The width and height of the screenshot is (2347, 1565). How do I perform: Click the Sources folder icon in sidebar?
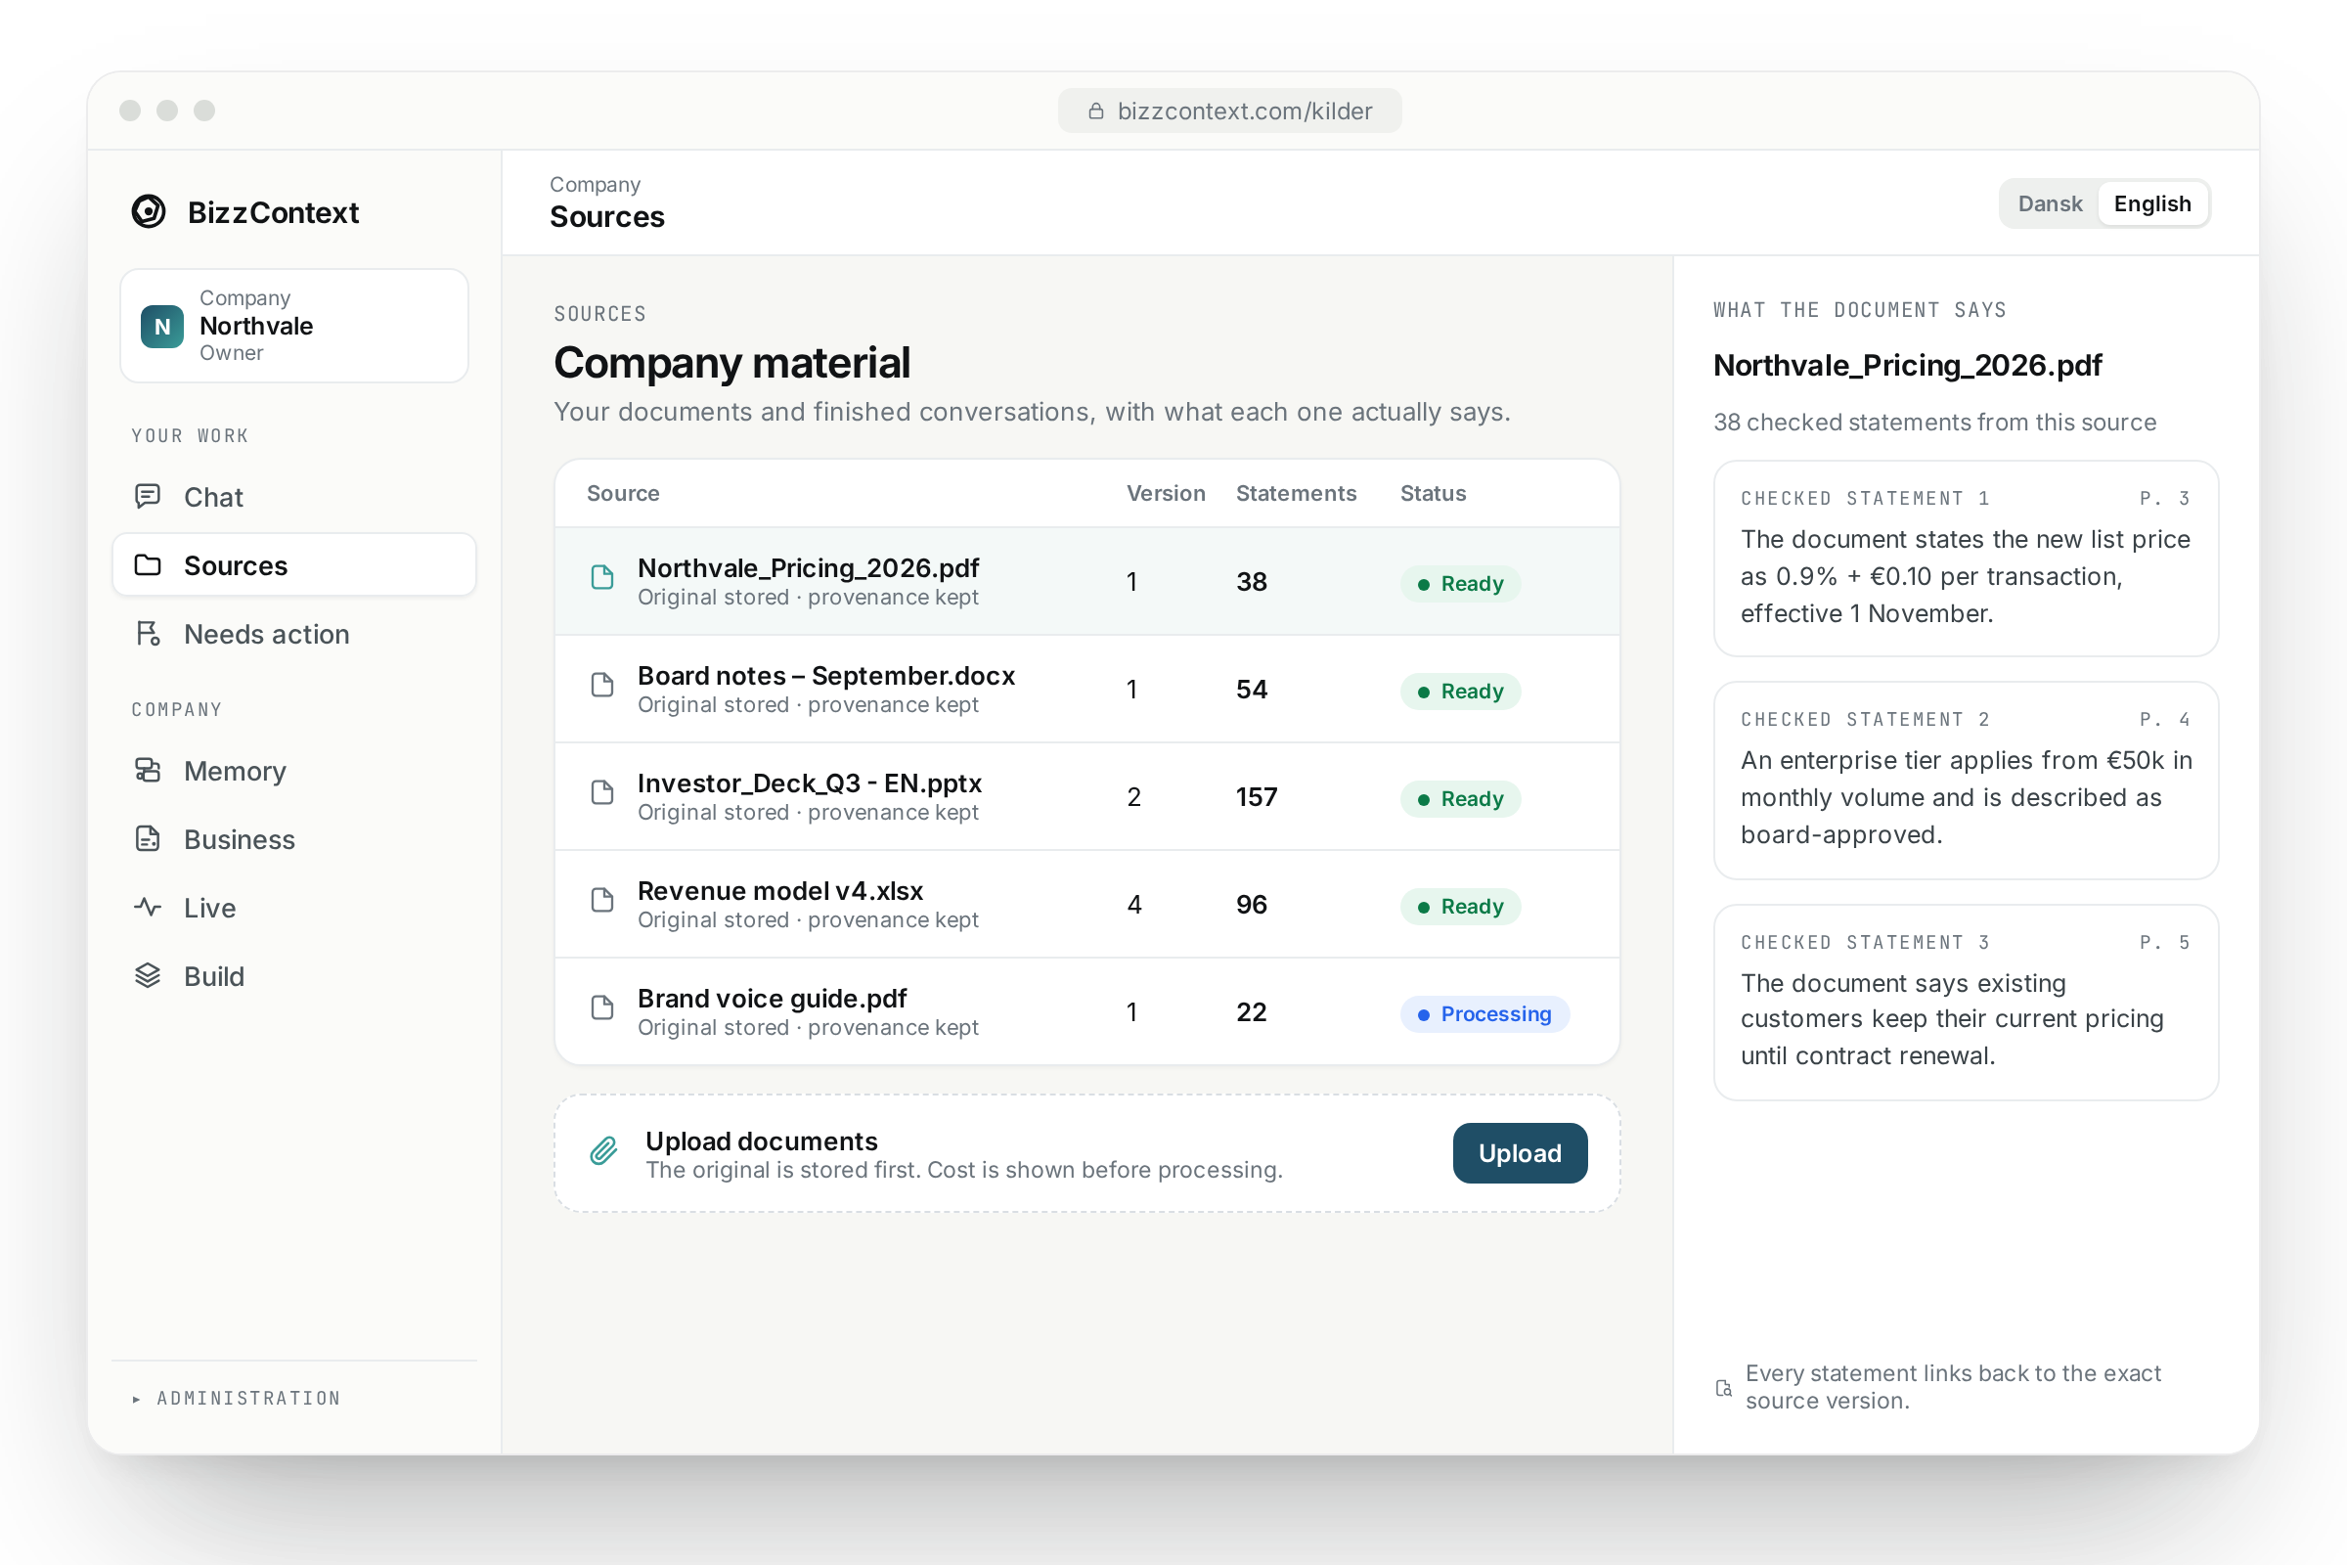point(148,565)
